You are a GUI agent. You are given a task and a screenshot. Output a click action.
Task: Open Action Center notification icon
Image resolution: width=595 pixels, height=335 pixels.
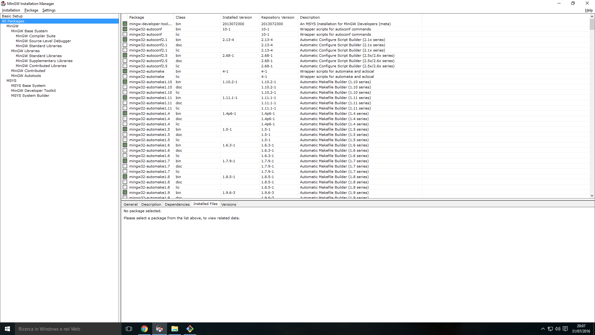click(565, 329)
